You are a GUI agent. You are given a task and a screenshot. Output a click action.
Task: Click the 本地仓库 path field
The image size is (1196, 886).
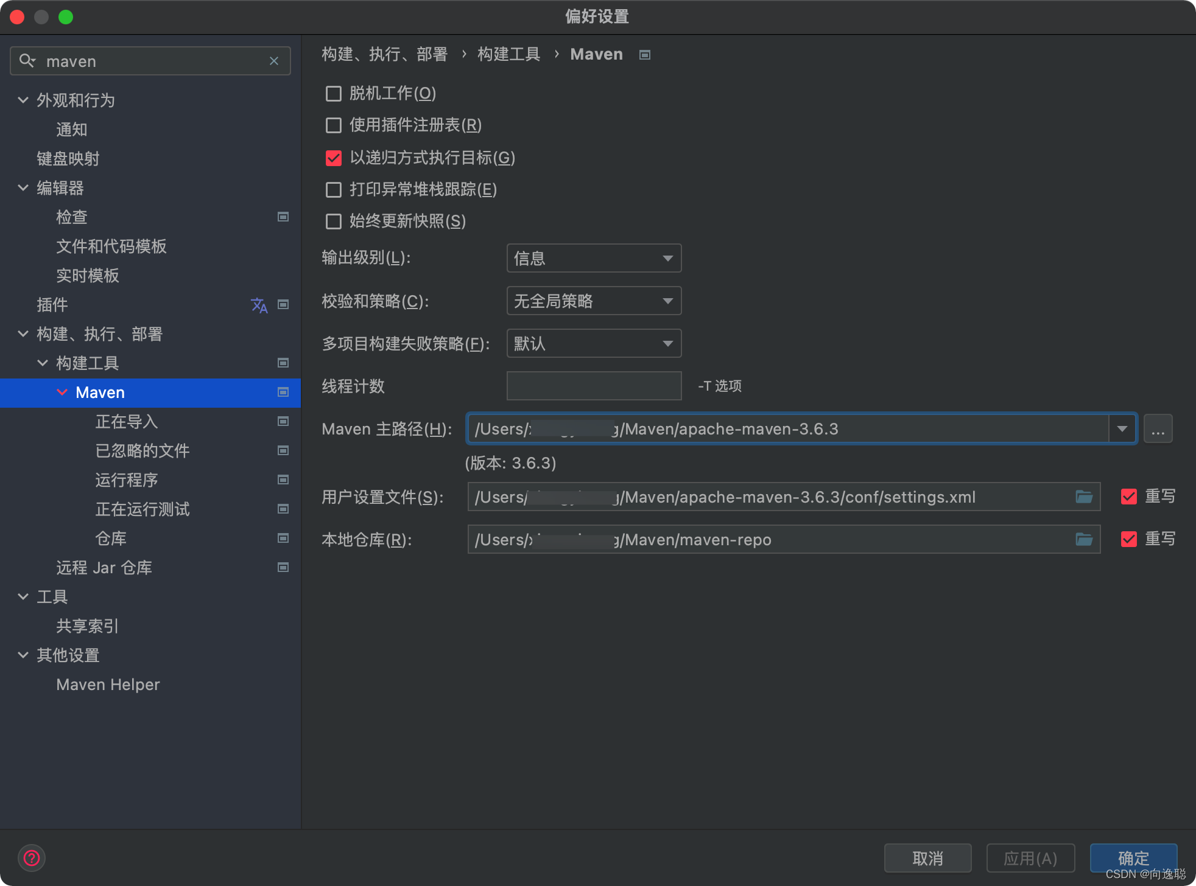point(784,539)
